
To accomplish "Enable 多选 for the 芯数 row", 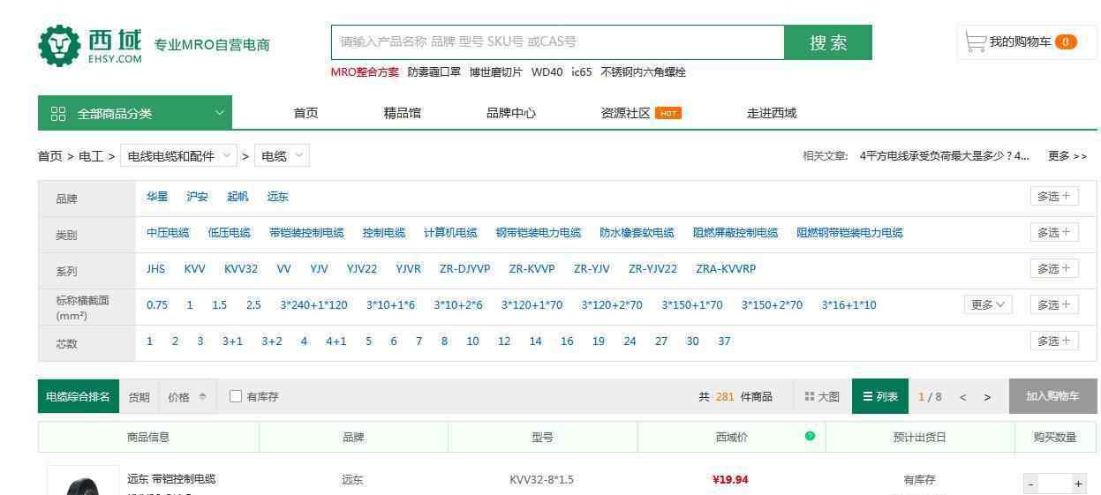I will [x=1053, y=341].
